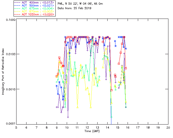Click x-axis tick label 18

(x=148, y=127)
